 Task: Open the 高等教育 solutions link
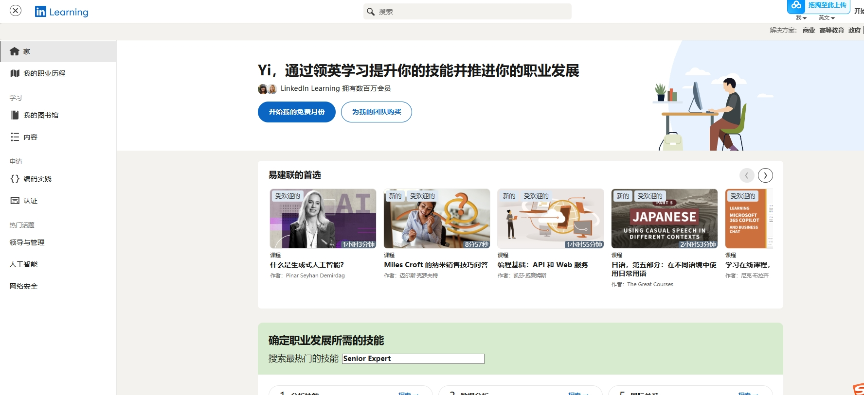831,30
